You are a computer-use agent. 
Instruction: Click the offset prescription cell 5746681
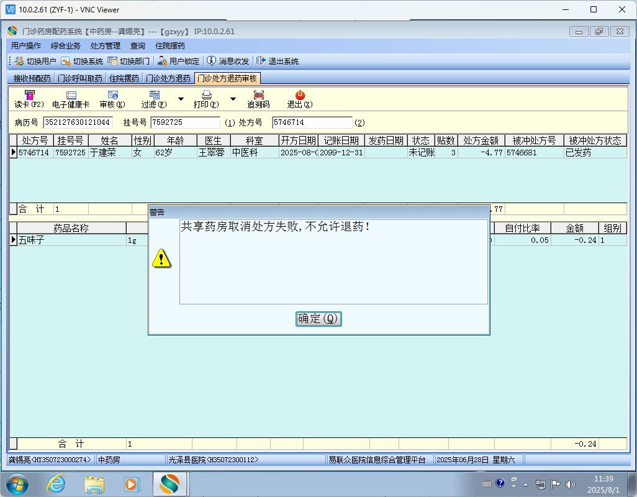click(x=534, y=152)
